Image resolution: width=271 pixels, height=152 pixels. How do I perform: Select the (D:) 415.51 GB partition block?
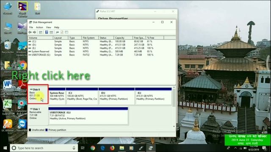coord(116,96)
